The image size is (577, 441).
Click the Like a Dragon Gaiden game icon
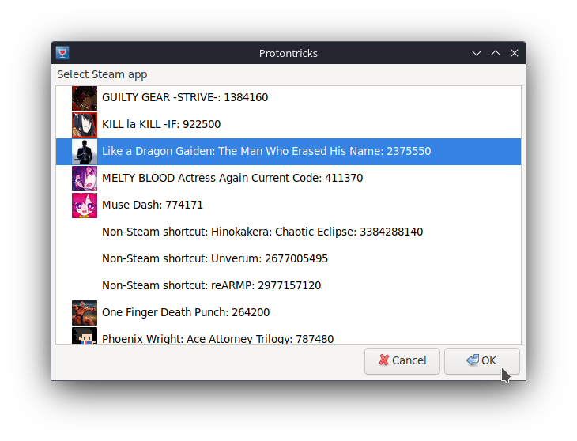tap(85, 152)
